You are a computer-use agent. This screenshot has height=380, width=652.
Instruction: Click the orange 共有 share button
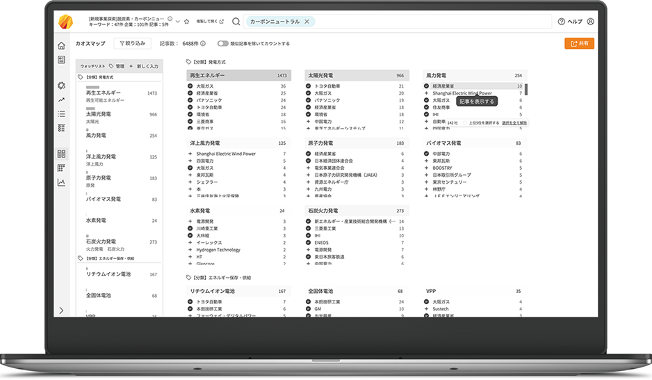tap(579, 43)
